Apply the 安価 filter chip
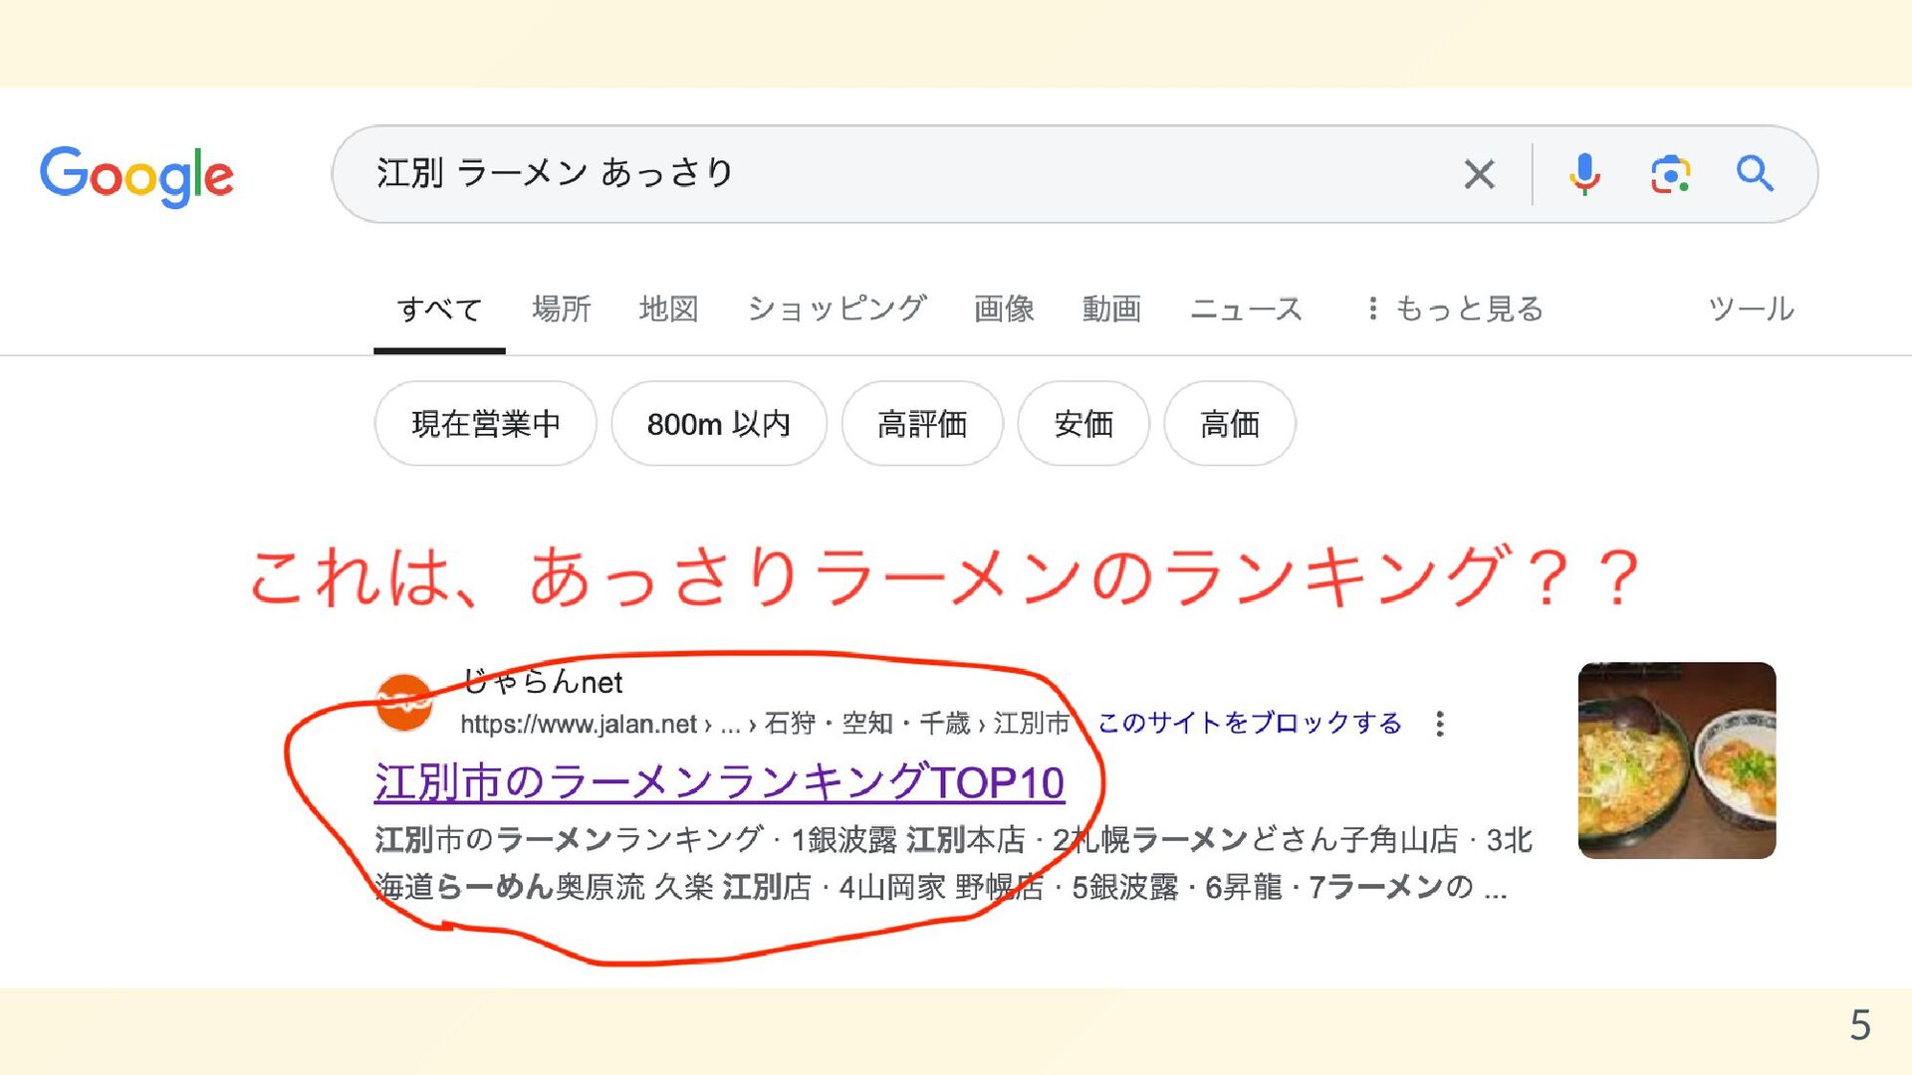1912x1075 pixels. pos(1083,424)
